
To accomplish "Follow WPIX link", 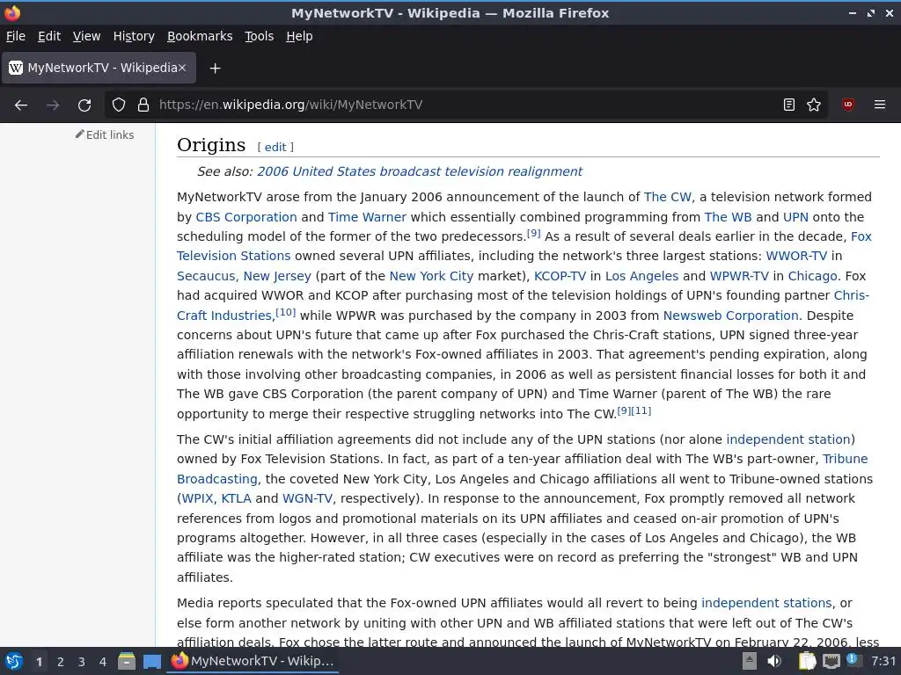I will coord(198,499).
